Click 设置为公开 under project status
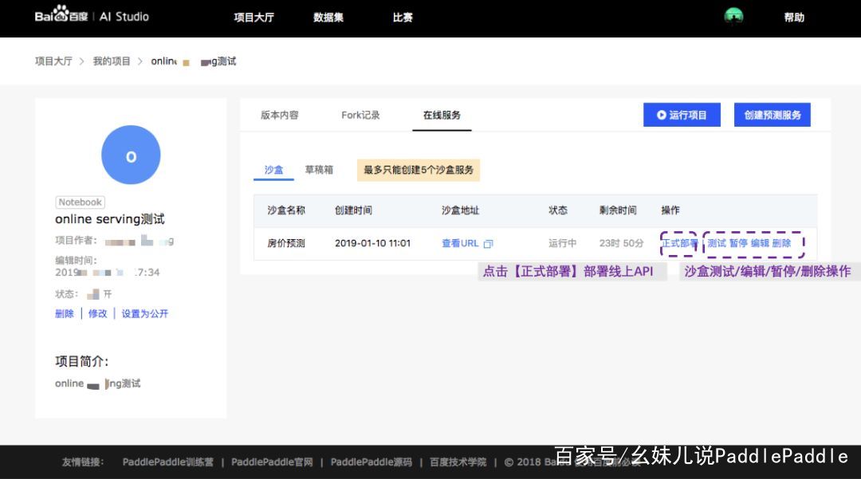The width and height of the screenshot is (861, 479). [x=145, y=314]
